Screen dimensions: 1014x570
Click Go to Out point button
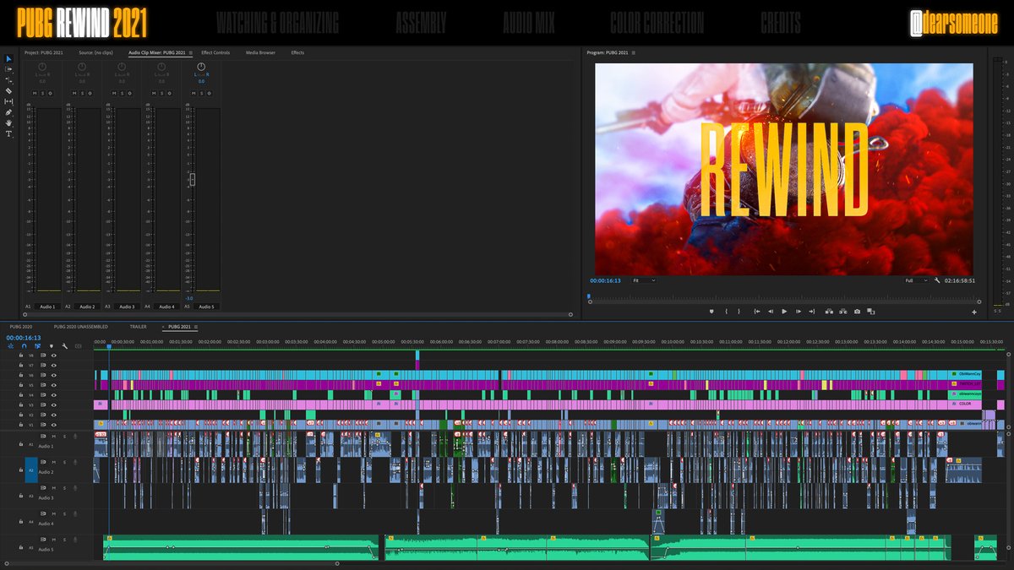812,312
